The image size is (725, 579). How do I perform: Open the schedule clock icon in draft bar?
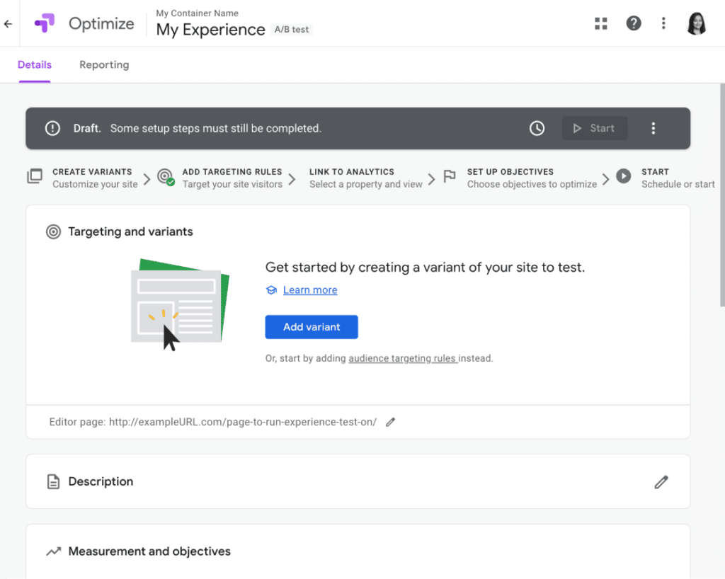[537, 128]
